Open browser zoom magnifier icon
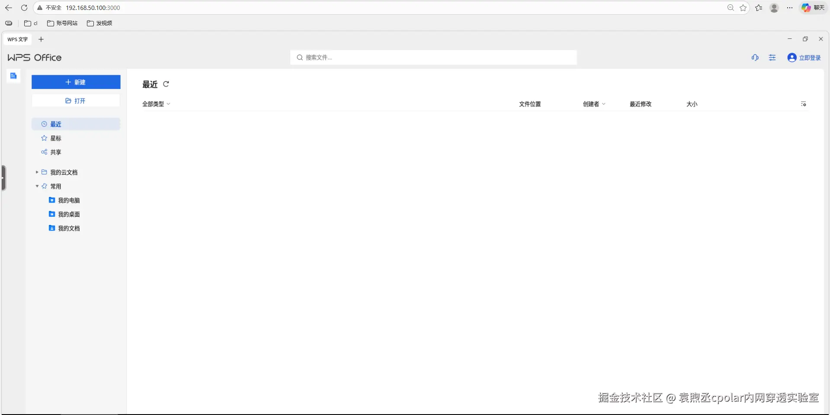The image size is (830, 415). click(x=731, y=8)
